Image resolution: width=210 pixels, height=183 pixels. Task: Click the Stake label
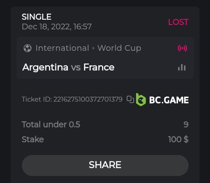click(x=33, y=139)
